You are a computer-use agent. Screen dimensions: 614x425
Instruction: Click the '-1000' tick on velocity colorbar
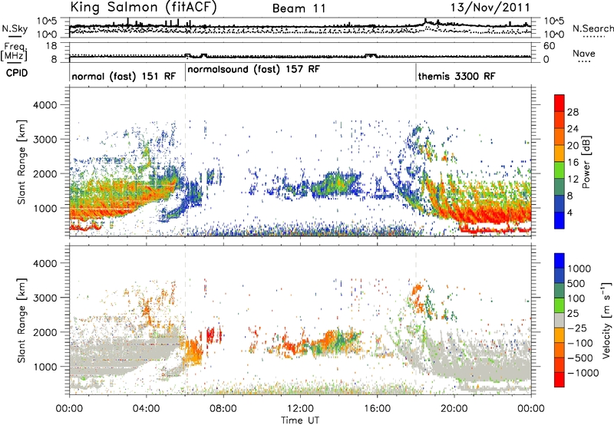pyautogui.click(x=583, y=373)
